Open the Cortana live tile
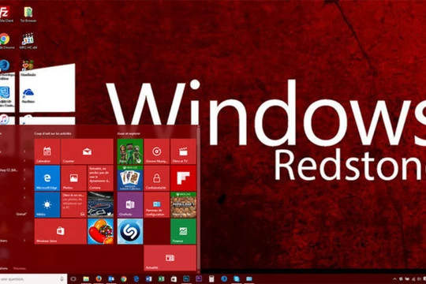Screen dimensions: 426x284 tap(100, 178)
